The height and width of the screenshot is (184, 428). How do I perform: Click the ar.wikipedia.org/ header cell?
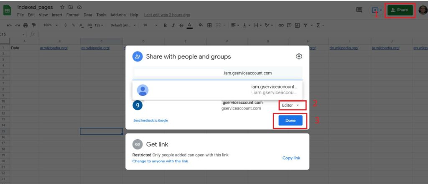[59, 48]
